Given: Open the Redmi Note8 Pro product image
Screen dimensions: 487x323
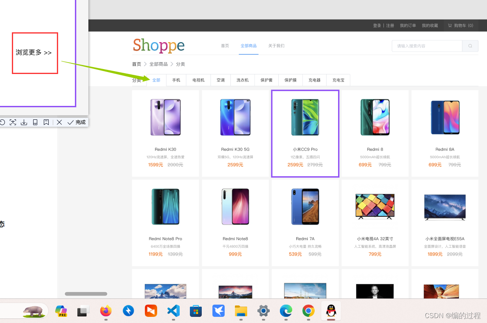Looking at the screenshot, I should 166,206.
